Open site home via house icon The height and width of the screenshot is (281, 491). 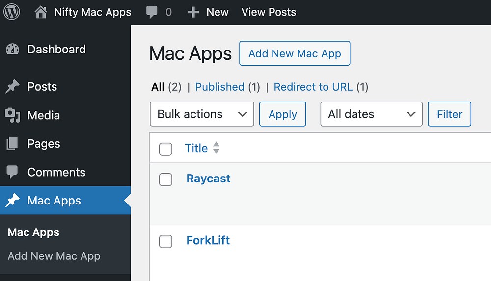click(41, 12)
